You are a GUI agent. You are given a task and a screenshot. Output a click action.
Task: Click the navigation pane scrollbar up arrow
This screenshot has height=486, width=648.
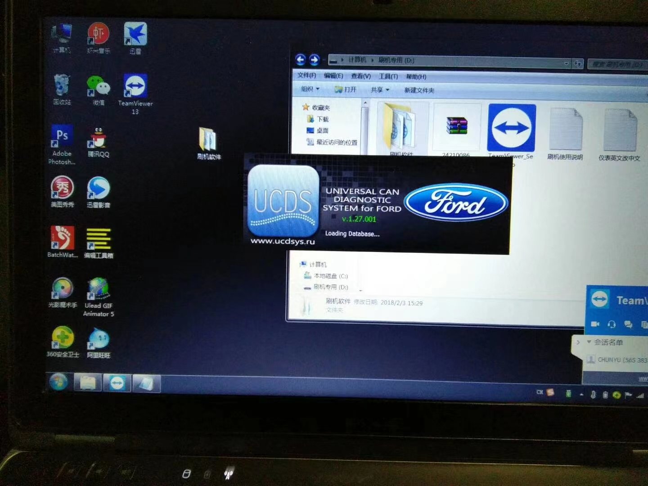[x=365, y=103]
